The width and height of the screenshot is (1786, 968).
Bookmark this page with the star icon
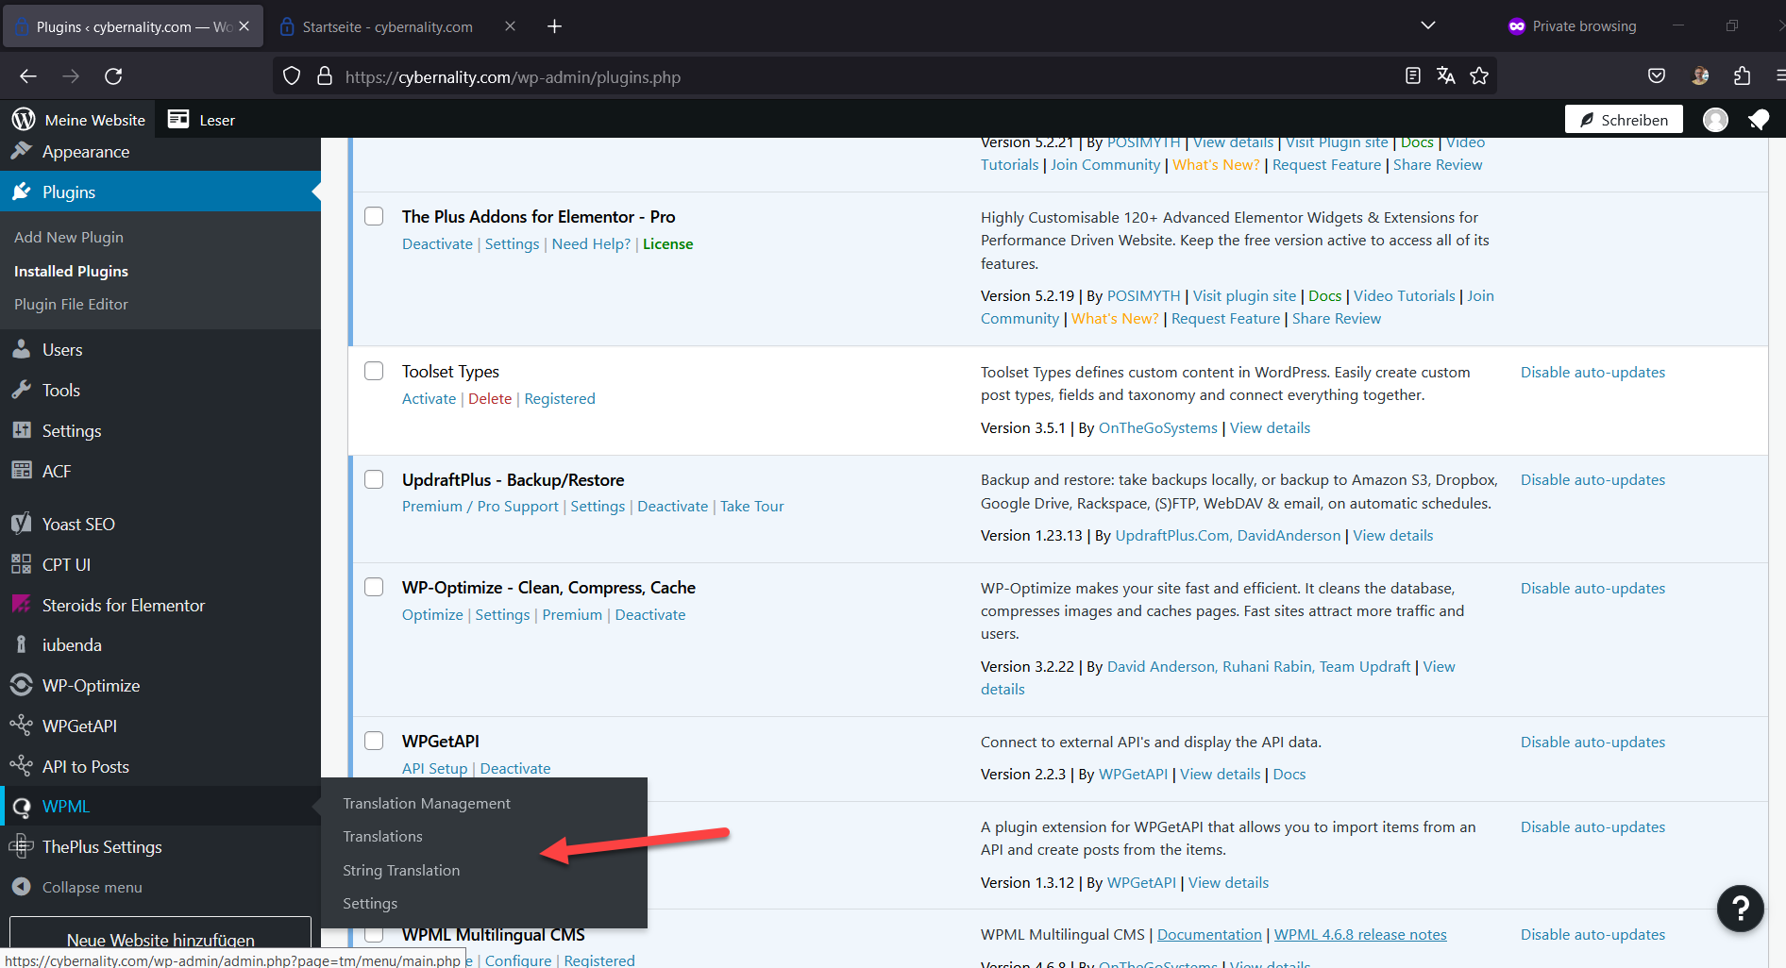point(1479,75)
